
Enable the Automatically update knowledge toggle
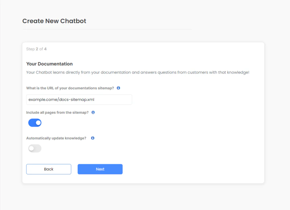point(35,148)
